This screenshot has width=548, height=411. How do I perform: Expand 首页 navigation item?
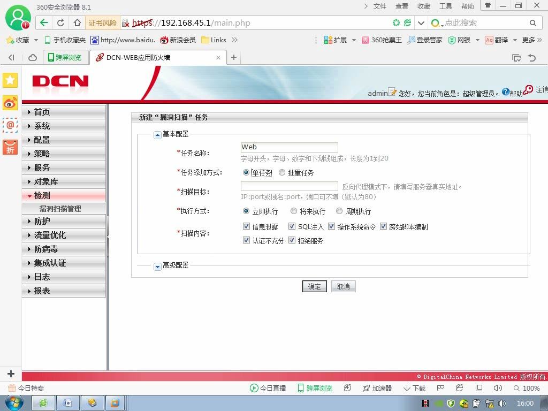(64, 112)
